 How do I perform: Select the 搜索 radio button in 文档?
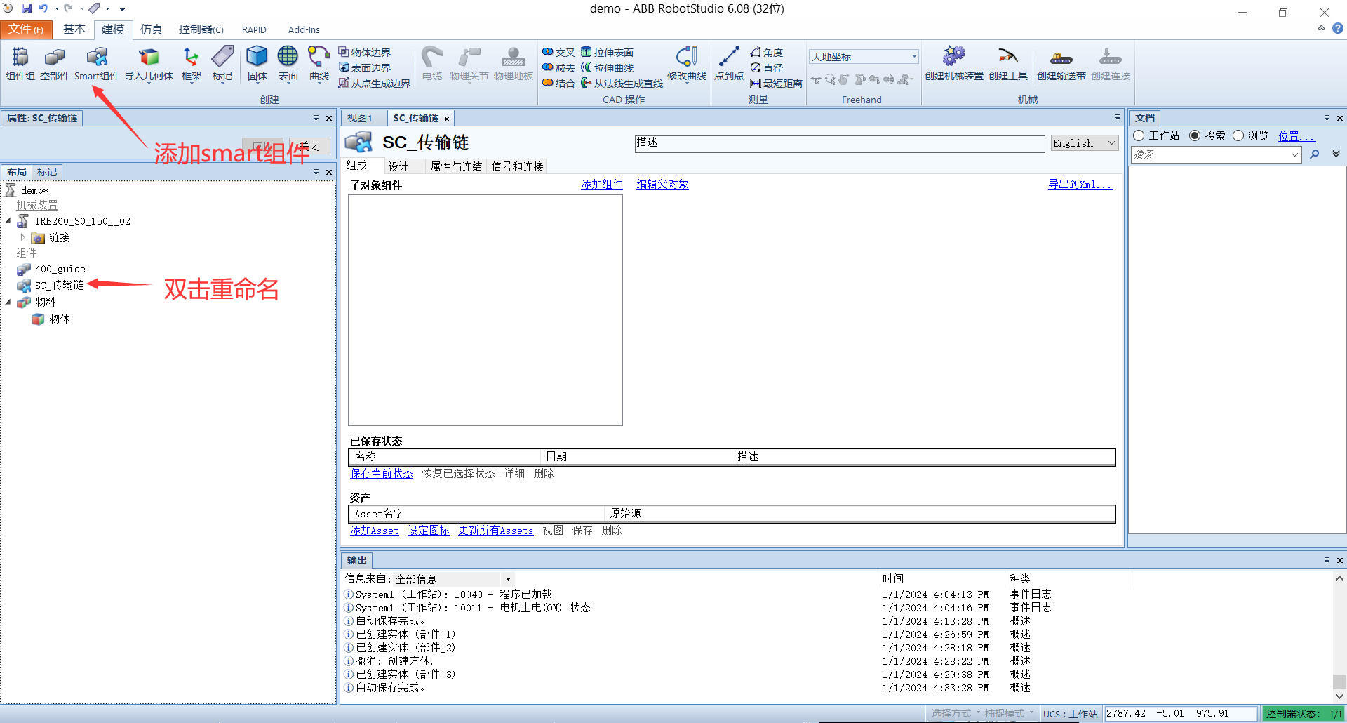click(1195, 135)
